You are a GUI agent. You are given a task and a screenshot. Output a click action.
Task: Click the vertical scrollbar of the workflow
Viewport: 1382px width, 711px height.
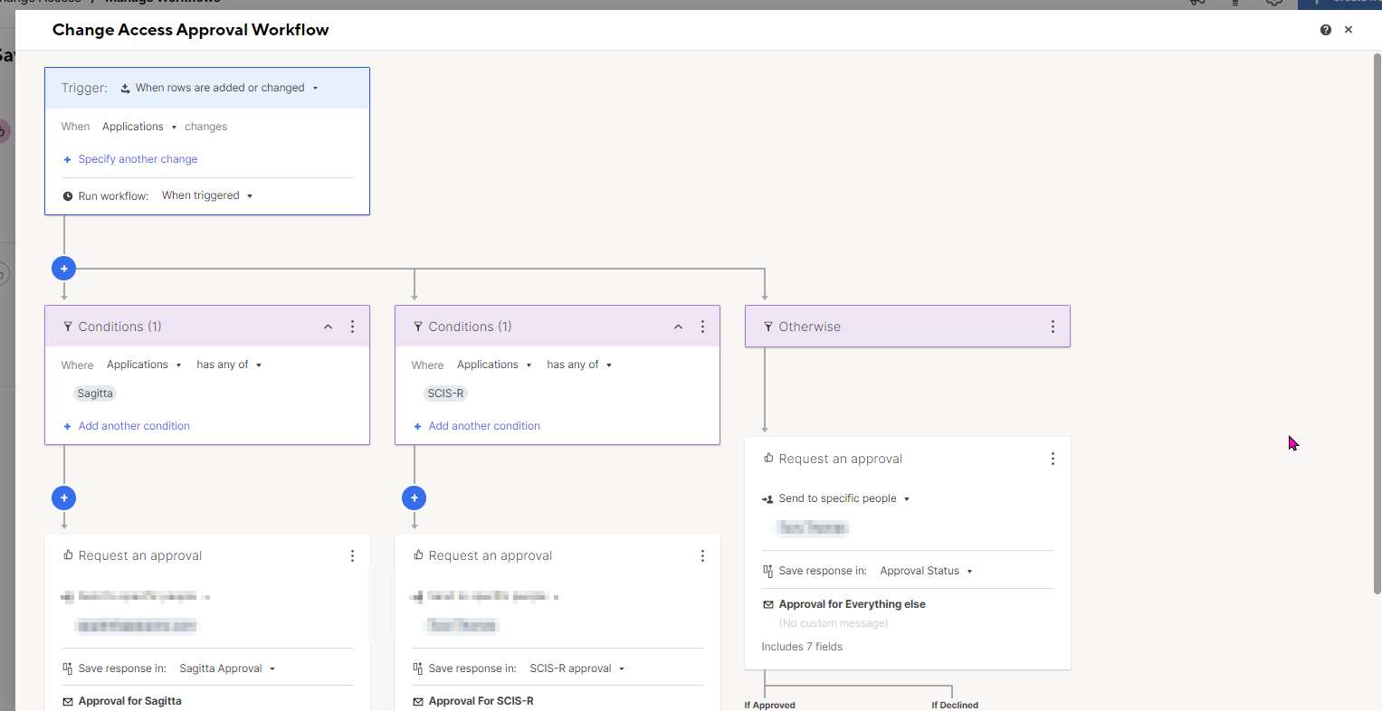point(1377,324)
